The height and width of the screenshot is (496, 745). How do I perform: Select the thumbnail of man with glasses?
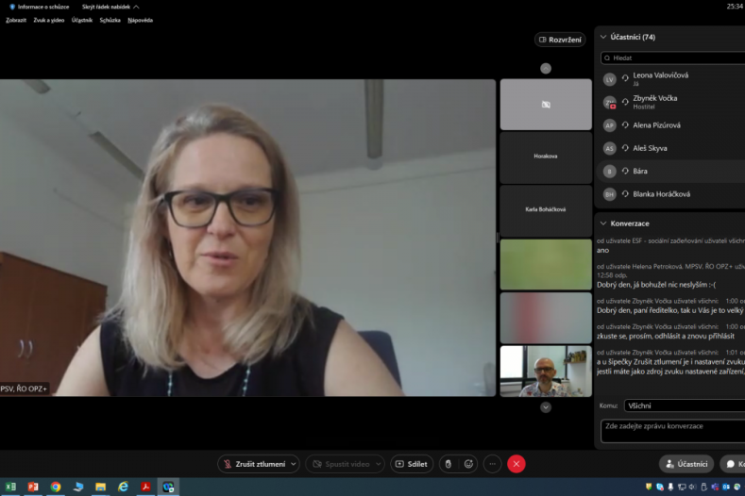point(546,371)
